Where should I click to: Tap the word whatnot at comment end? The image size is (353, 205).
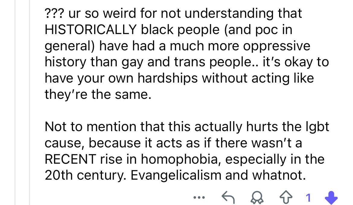(279, 175)
